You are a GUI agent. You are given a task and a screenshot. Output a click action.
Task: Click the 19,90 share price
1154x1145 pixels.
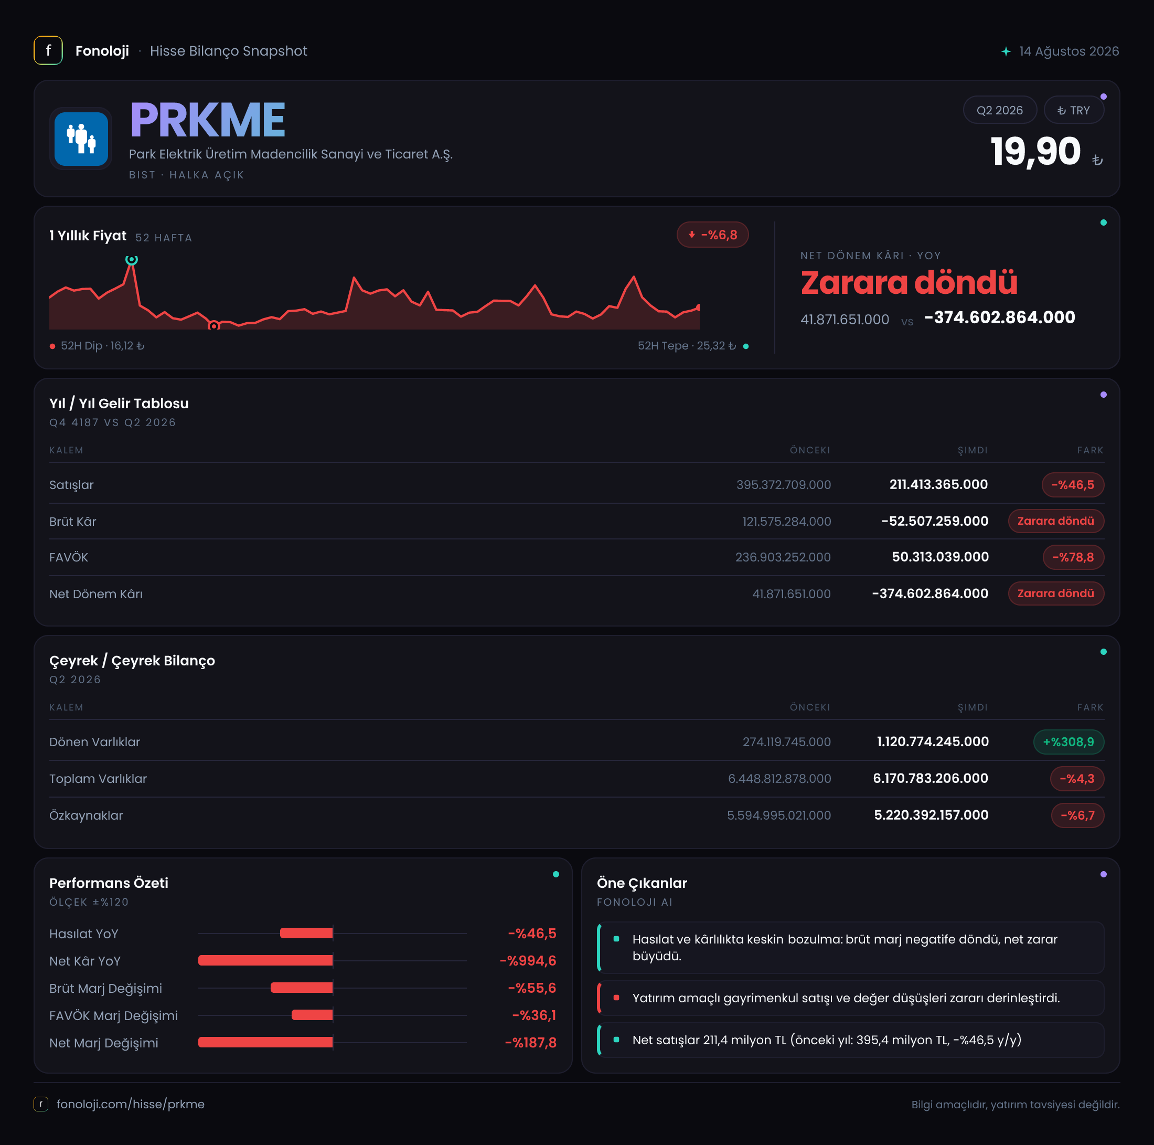[1036, 151]
